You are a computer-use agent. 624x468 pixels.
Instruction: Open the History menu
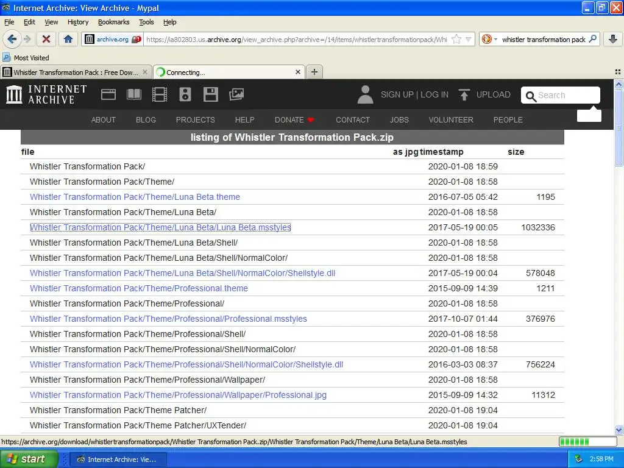78,22
